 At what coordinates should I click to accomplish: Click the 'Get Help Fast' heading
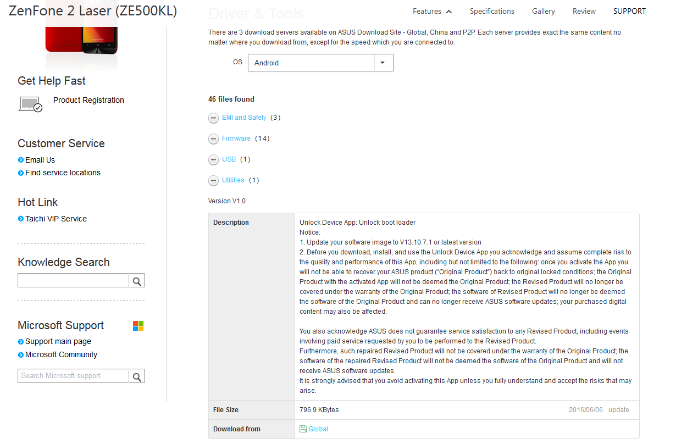coord(52,81)
